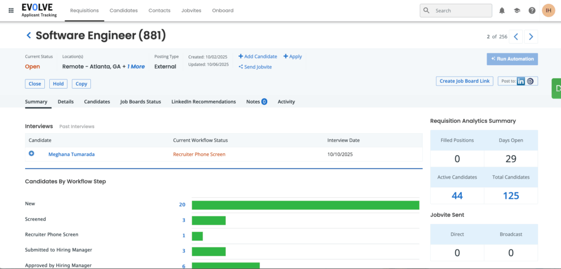Click the help question mark icon
This screenshot has width=561, height=269.
click(x=532, y=10)
